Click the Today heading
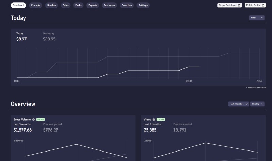The height and width of the screenshot is (161, 272). click(18, 18)
